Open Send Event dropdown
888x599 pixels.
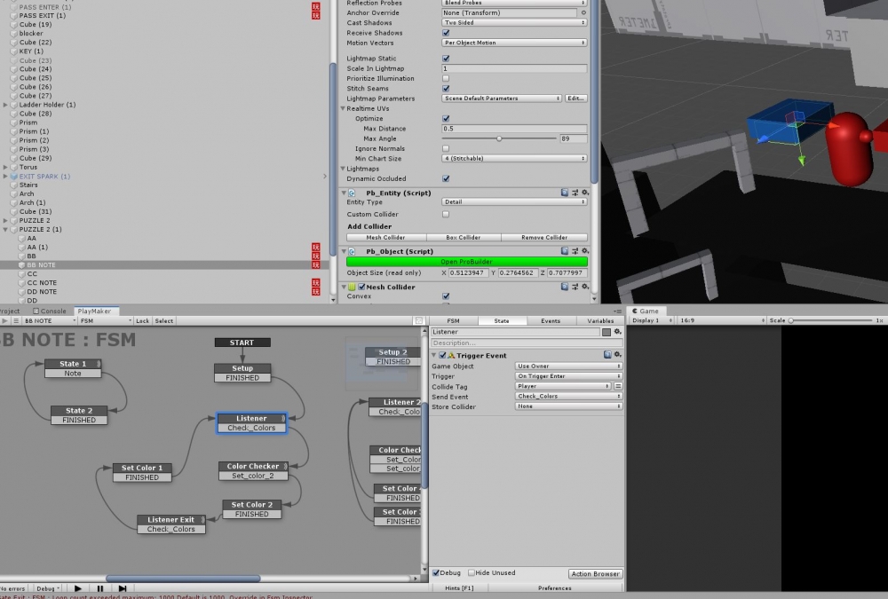tap(568, 397)
